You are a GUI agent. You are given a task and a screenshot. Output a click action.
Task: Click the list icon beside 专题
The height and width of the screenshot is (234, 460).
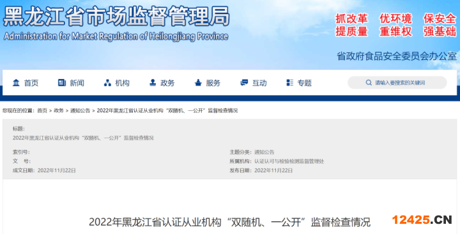tap(290, 83)
